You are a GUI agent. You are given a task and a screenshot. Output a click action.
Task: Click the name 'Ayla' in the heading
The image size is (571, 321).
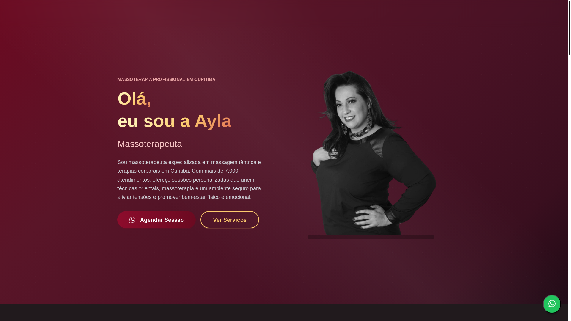(213, 121)
